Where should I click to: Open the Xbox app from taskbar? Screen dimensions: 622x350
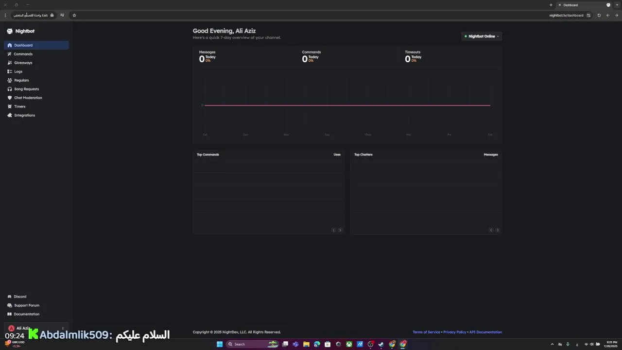click(349, 344)
